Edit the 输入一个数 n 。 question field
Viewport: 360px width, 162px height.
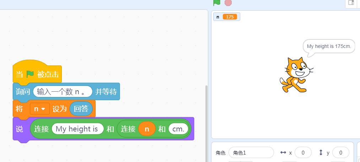pos(63,92)
